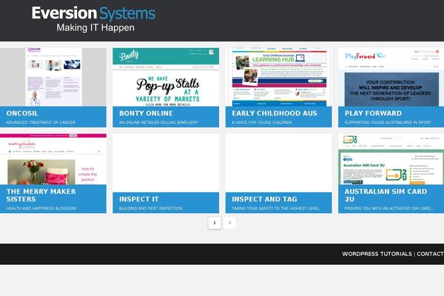
Task: Go to pagination page 1
Action: point(215,223)
